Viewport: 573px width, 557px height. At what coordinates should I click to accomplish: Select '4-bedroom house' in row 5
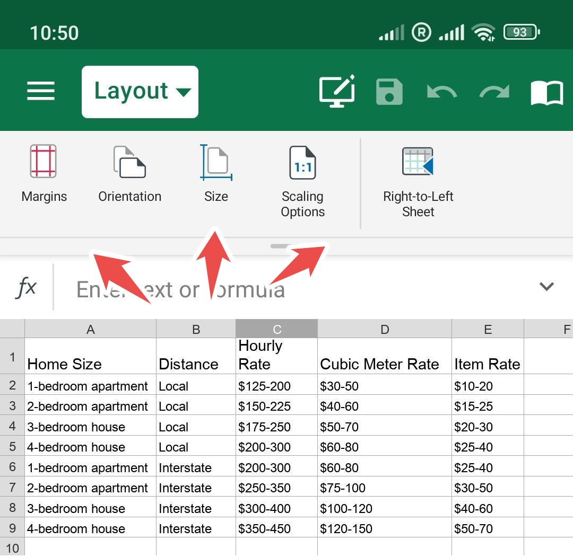coord(91,446)
